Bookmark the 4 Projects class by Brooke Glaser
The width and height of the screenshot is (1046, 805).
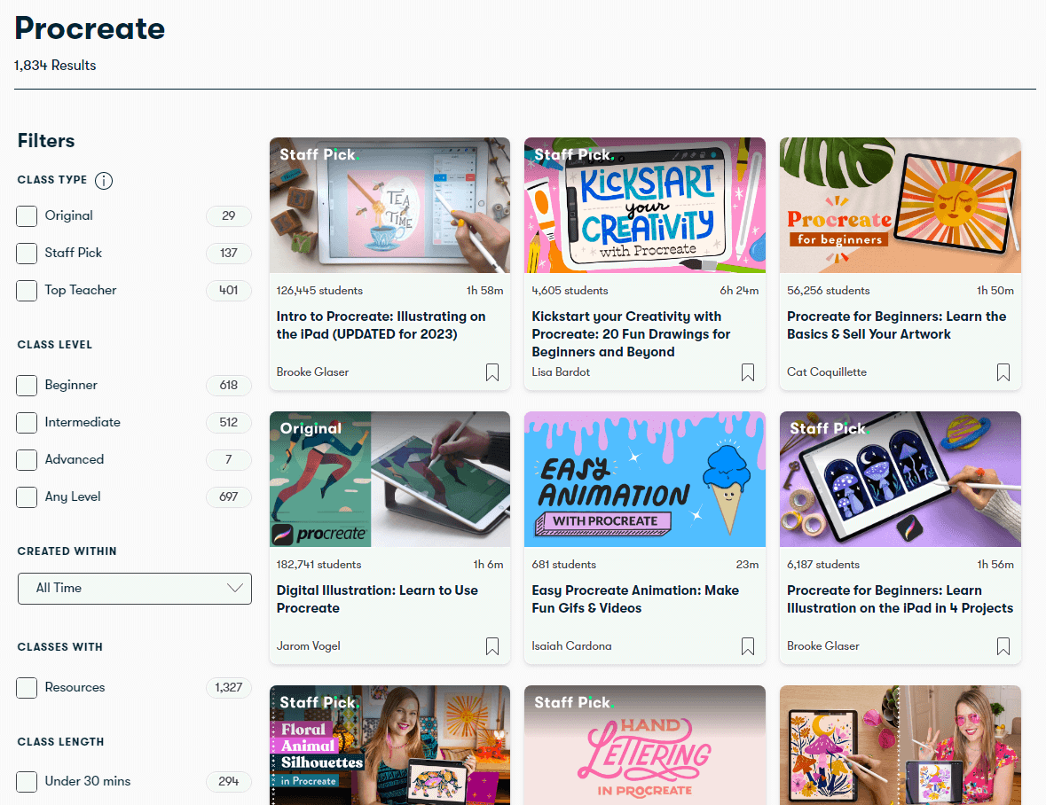(x=1003, y=646)
